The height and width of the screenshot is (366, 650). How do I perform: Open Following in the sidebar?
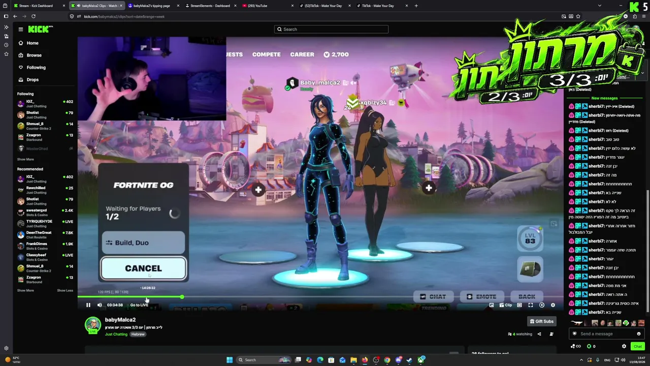pyautogui.click(x=36, y=68)
